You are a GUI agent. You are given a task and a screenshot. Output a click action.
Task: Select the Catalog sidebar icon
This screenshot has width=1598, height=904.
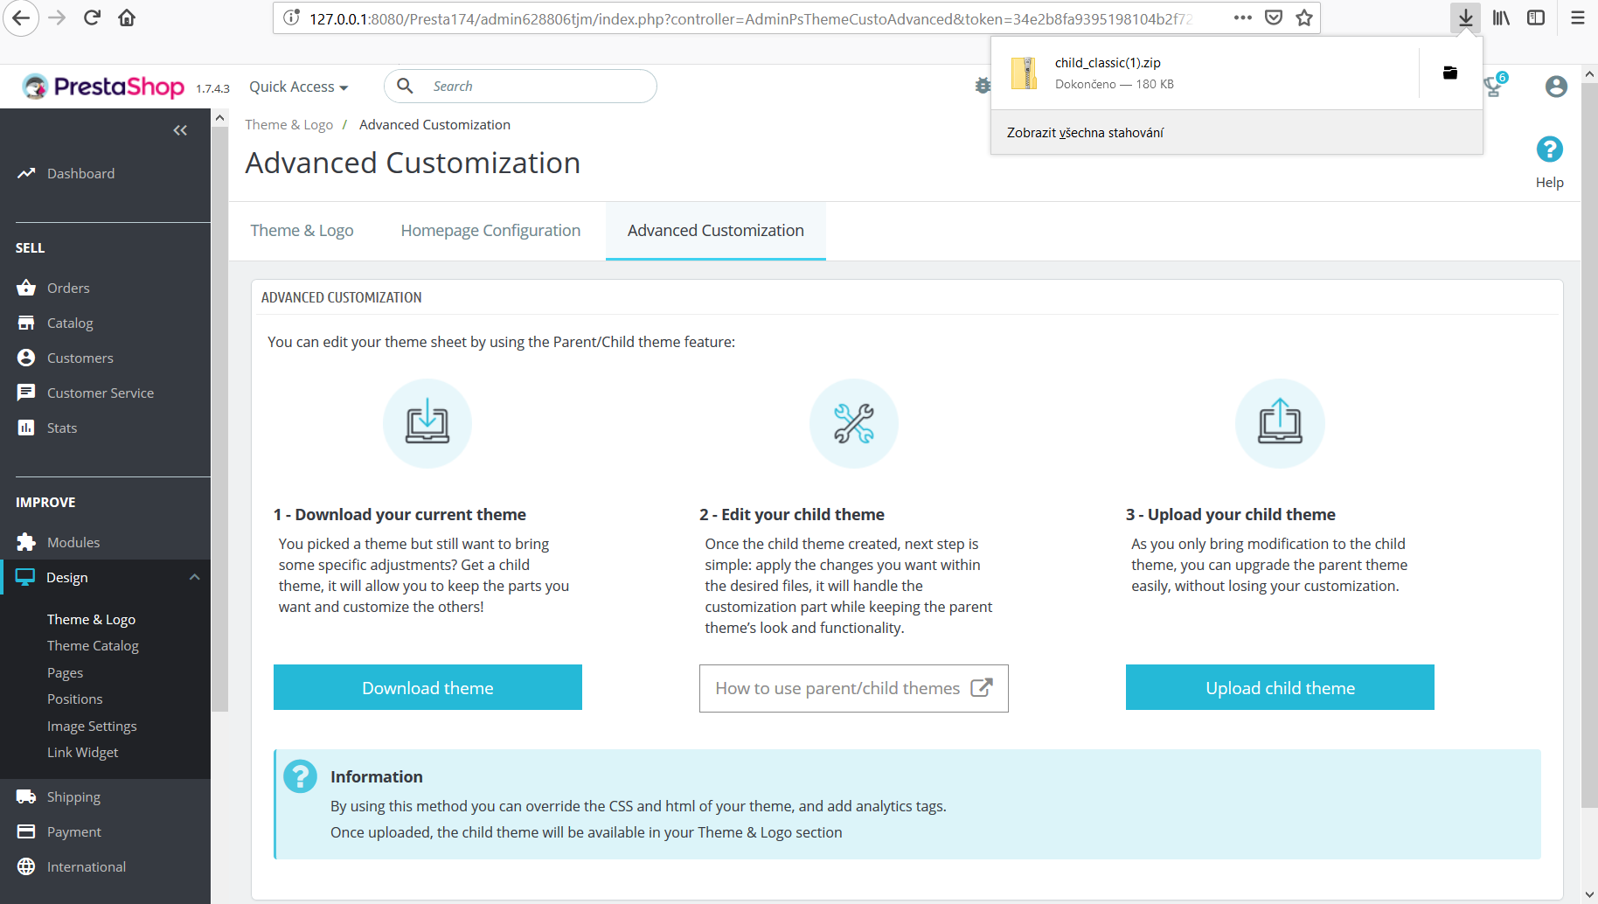(70, 323)
